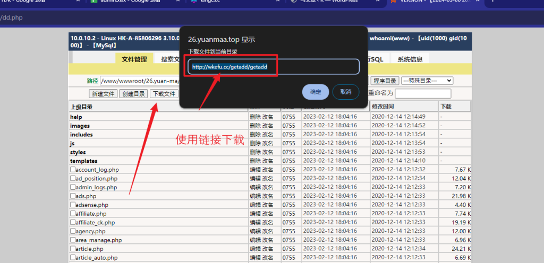This screenshot has height=263, width=544.
Task: Switch to the 文件管理 tab
Action: [134, 59]
